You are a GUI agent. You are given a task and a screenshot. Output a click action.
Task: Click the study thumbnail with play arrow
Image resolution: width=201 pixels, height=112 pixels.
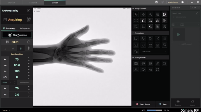178,34
